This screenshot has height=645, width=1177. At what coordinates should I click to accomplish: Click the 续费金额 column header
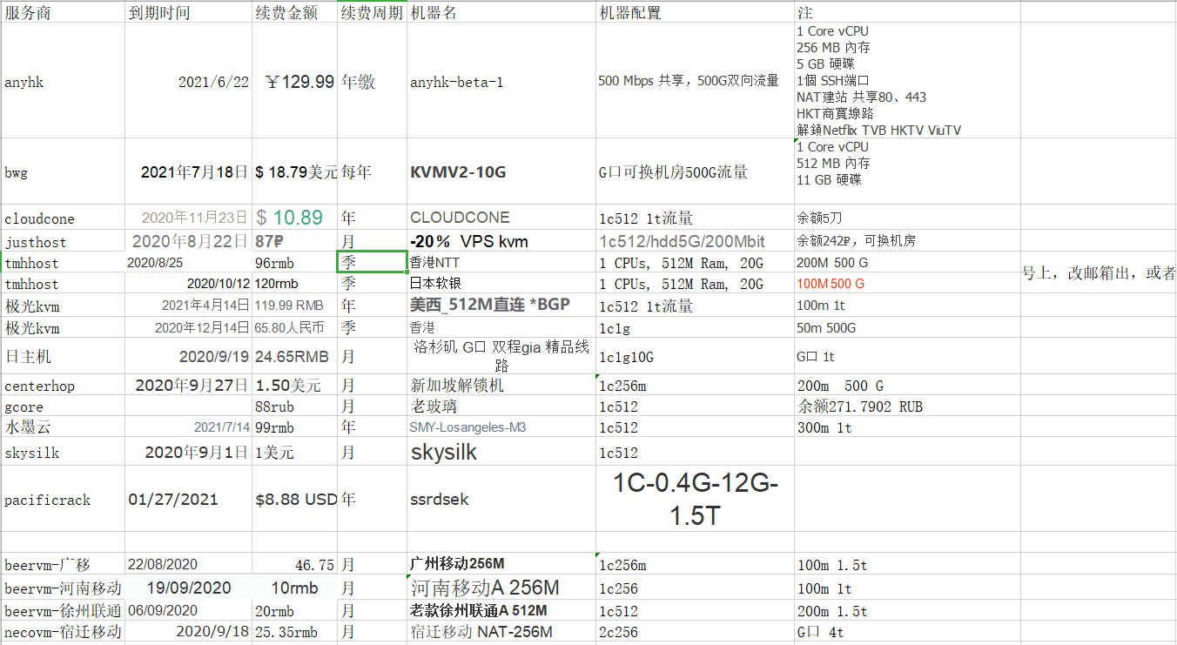coord(295,12)
